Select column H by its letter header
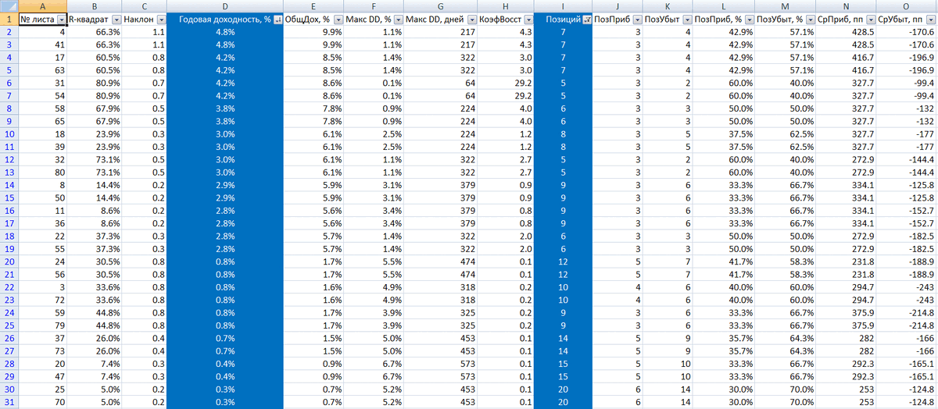Image resolution: width=938 pixels, height=409 pixels. [506, 5]
